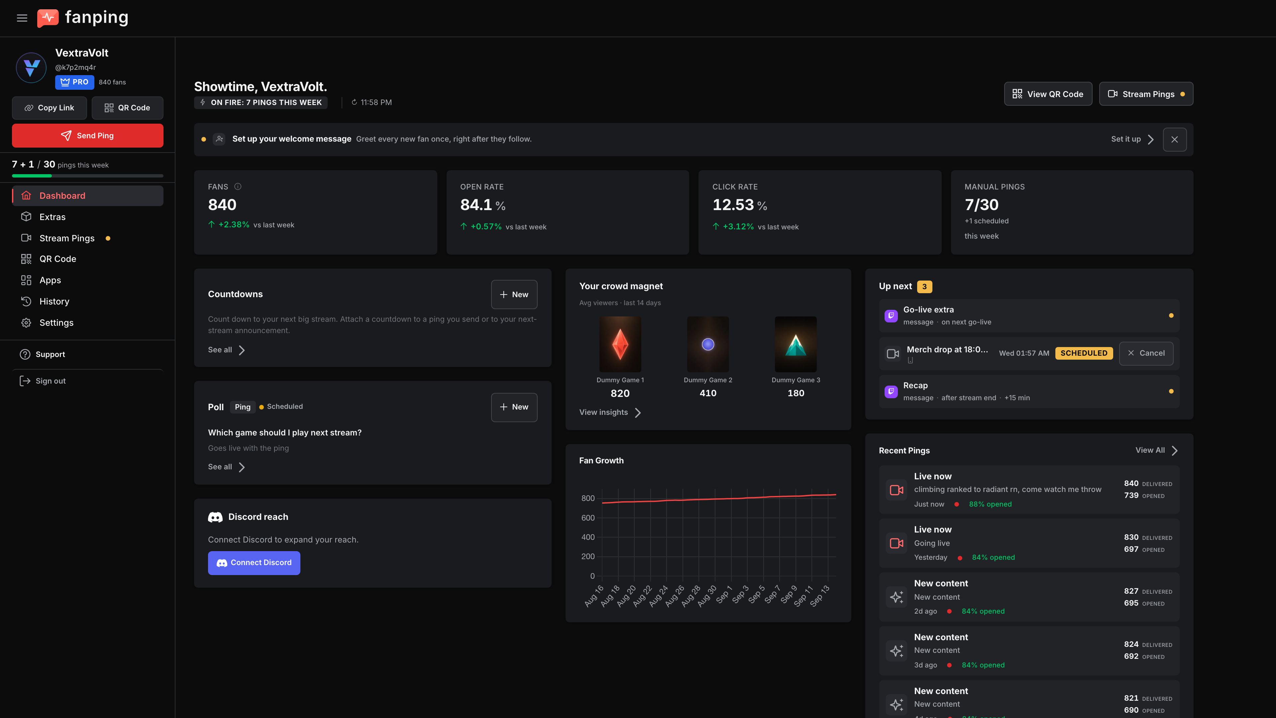Create a New poll
Screen dimensions: 1276x718
pyautogui.click(x=514, y=407)
